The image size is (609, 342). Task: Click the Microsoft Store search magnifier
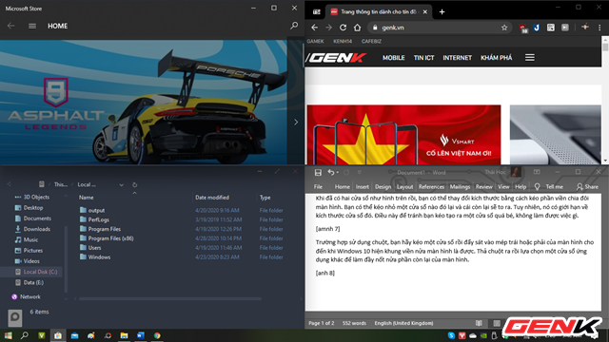[294, 26]
